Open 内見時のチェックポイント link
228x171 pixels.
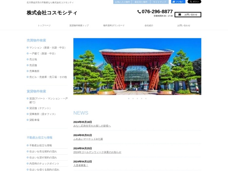click(x=44, y=163)
